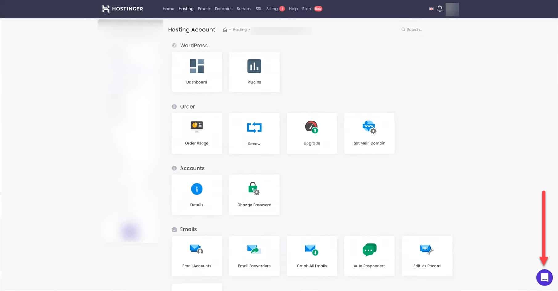This screenshot has width=558, height=291.
Task: Click the Search field
Action: (x=414, y=29)
